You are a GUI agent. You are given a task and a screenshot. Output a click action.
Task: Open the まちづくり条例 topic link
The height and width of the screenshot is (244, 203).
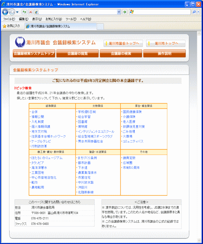coord(87,158)
